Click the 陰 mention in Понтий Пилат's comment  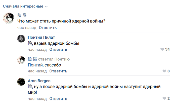[30, 43]
